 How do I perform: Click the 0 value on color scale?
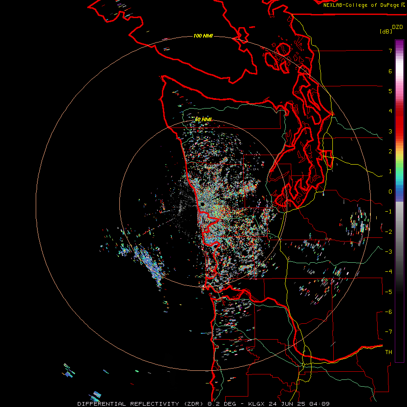point(390,192)
